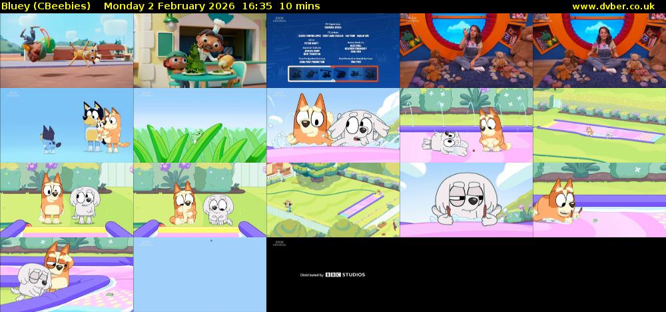Open frame of Bingo and white dog standing
Screen dimensions: 666x312
(x=67, y=200)
